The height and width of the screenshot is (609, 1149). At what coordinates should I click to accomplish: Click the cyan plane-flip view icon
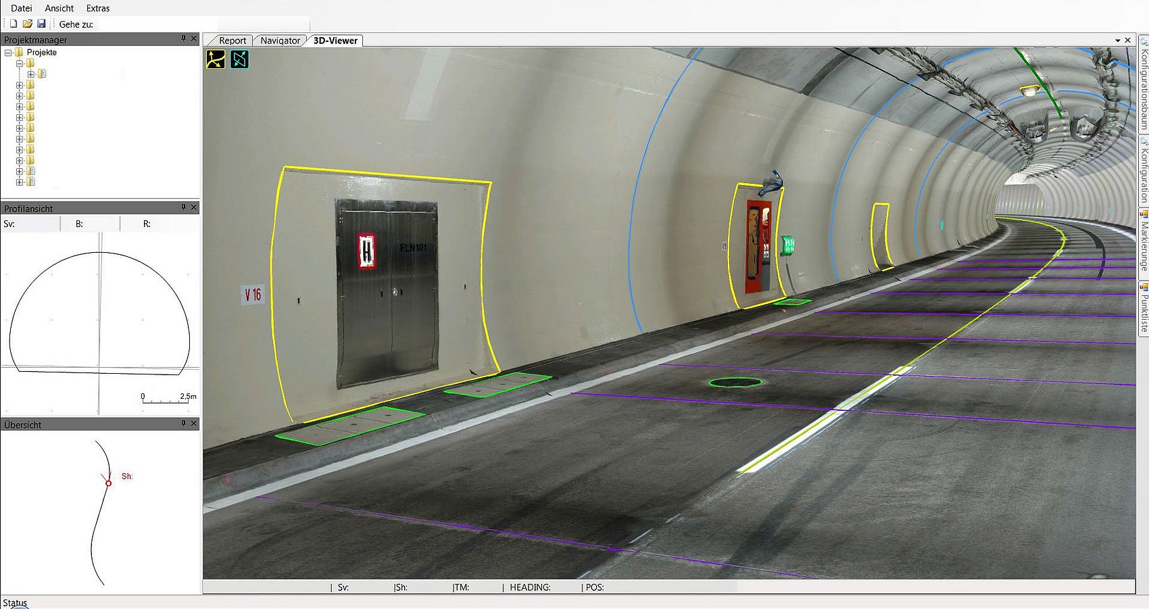click(x=240, y=59)
